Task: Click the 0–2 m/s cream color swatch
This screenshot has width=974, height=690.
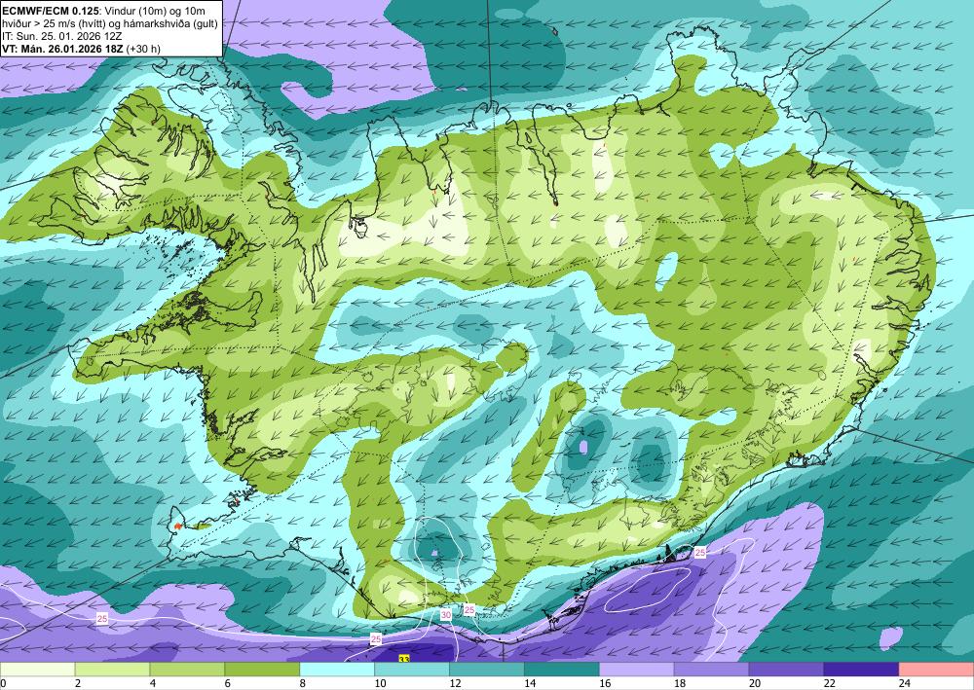Action: (x=37, y=670)
